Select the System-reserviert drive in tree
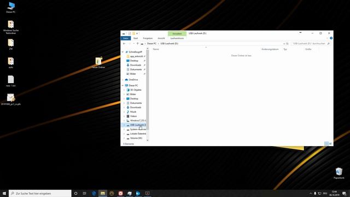 point(138,129)
